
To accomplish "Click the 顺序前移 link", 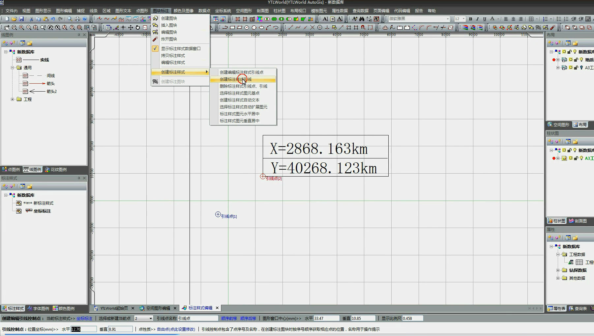I will (x=229, y=318).
